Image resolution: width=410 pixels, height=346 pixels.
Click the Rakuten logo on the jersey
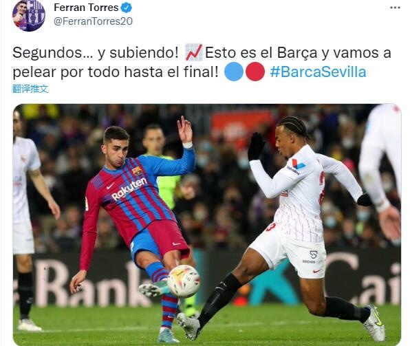pos(129,189)
